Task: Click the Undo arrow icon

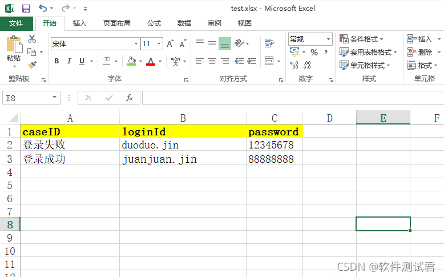Action: 43,8
